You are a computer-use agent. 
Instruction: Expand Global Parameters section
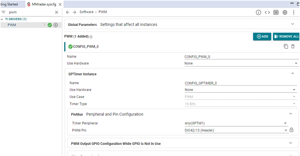point(293,24)
